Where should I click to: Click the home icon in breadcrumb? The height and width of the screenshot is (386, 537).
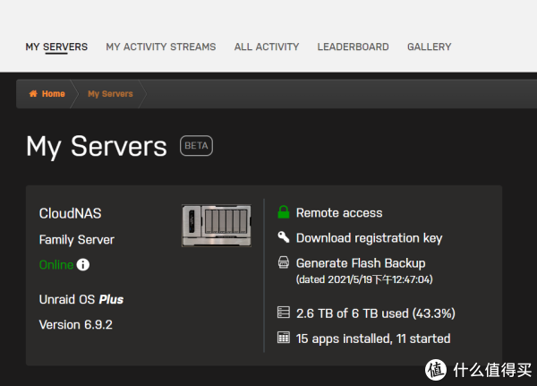tap(33, 94)
